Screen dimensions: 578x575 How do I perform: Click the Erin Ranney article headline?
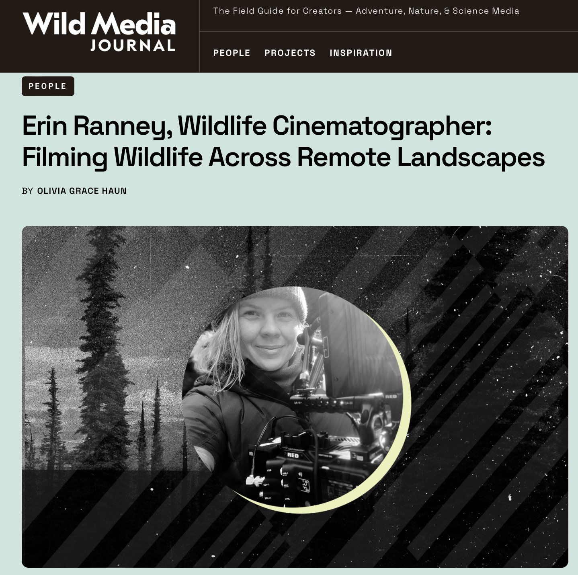(283, 141)
